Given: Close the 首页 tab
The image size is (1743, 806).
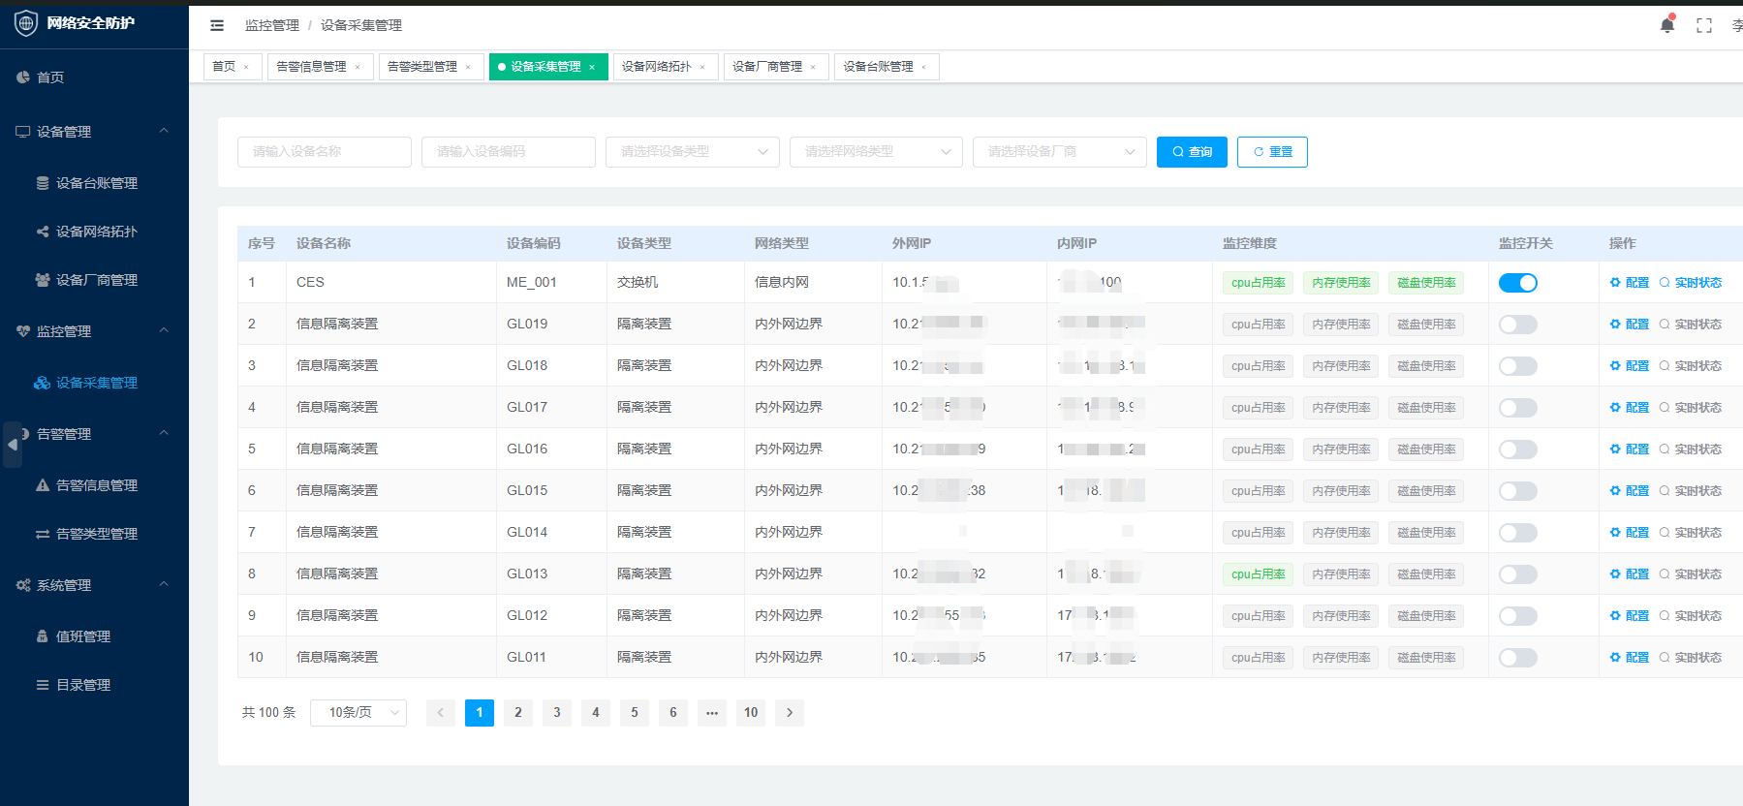Looking at the screenshot, I should [246, 67].
